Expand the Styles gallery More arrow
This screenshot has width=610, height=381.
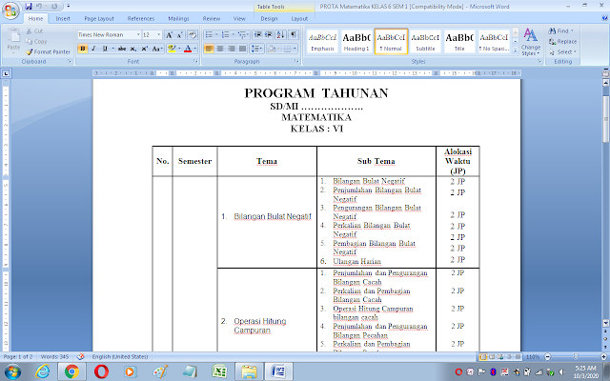click(x=516, y=50)
